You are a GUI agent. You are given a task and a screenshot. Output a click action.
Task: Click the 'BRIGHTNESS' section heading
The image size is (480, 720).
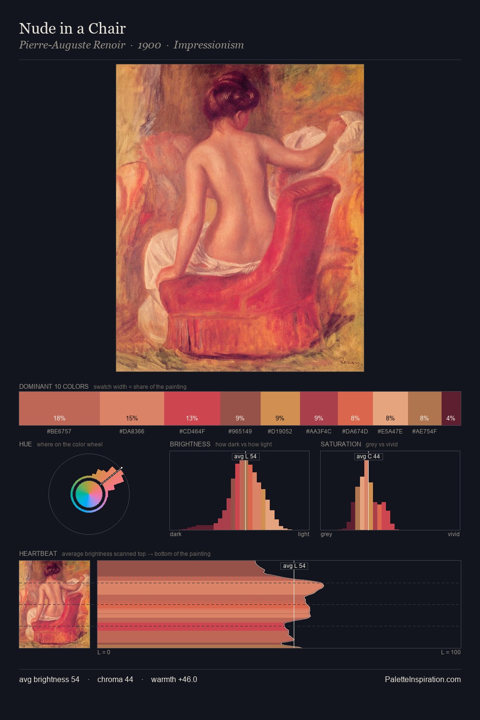click(190, 444)
